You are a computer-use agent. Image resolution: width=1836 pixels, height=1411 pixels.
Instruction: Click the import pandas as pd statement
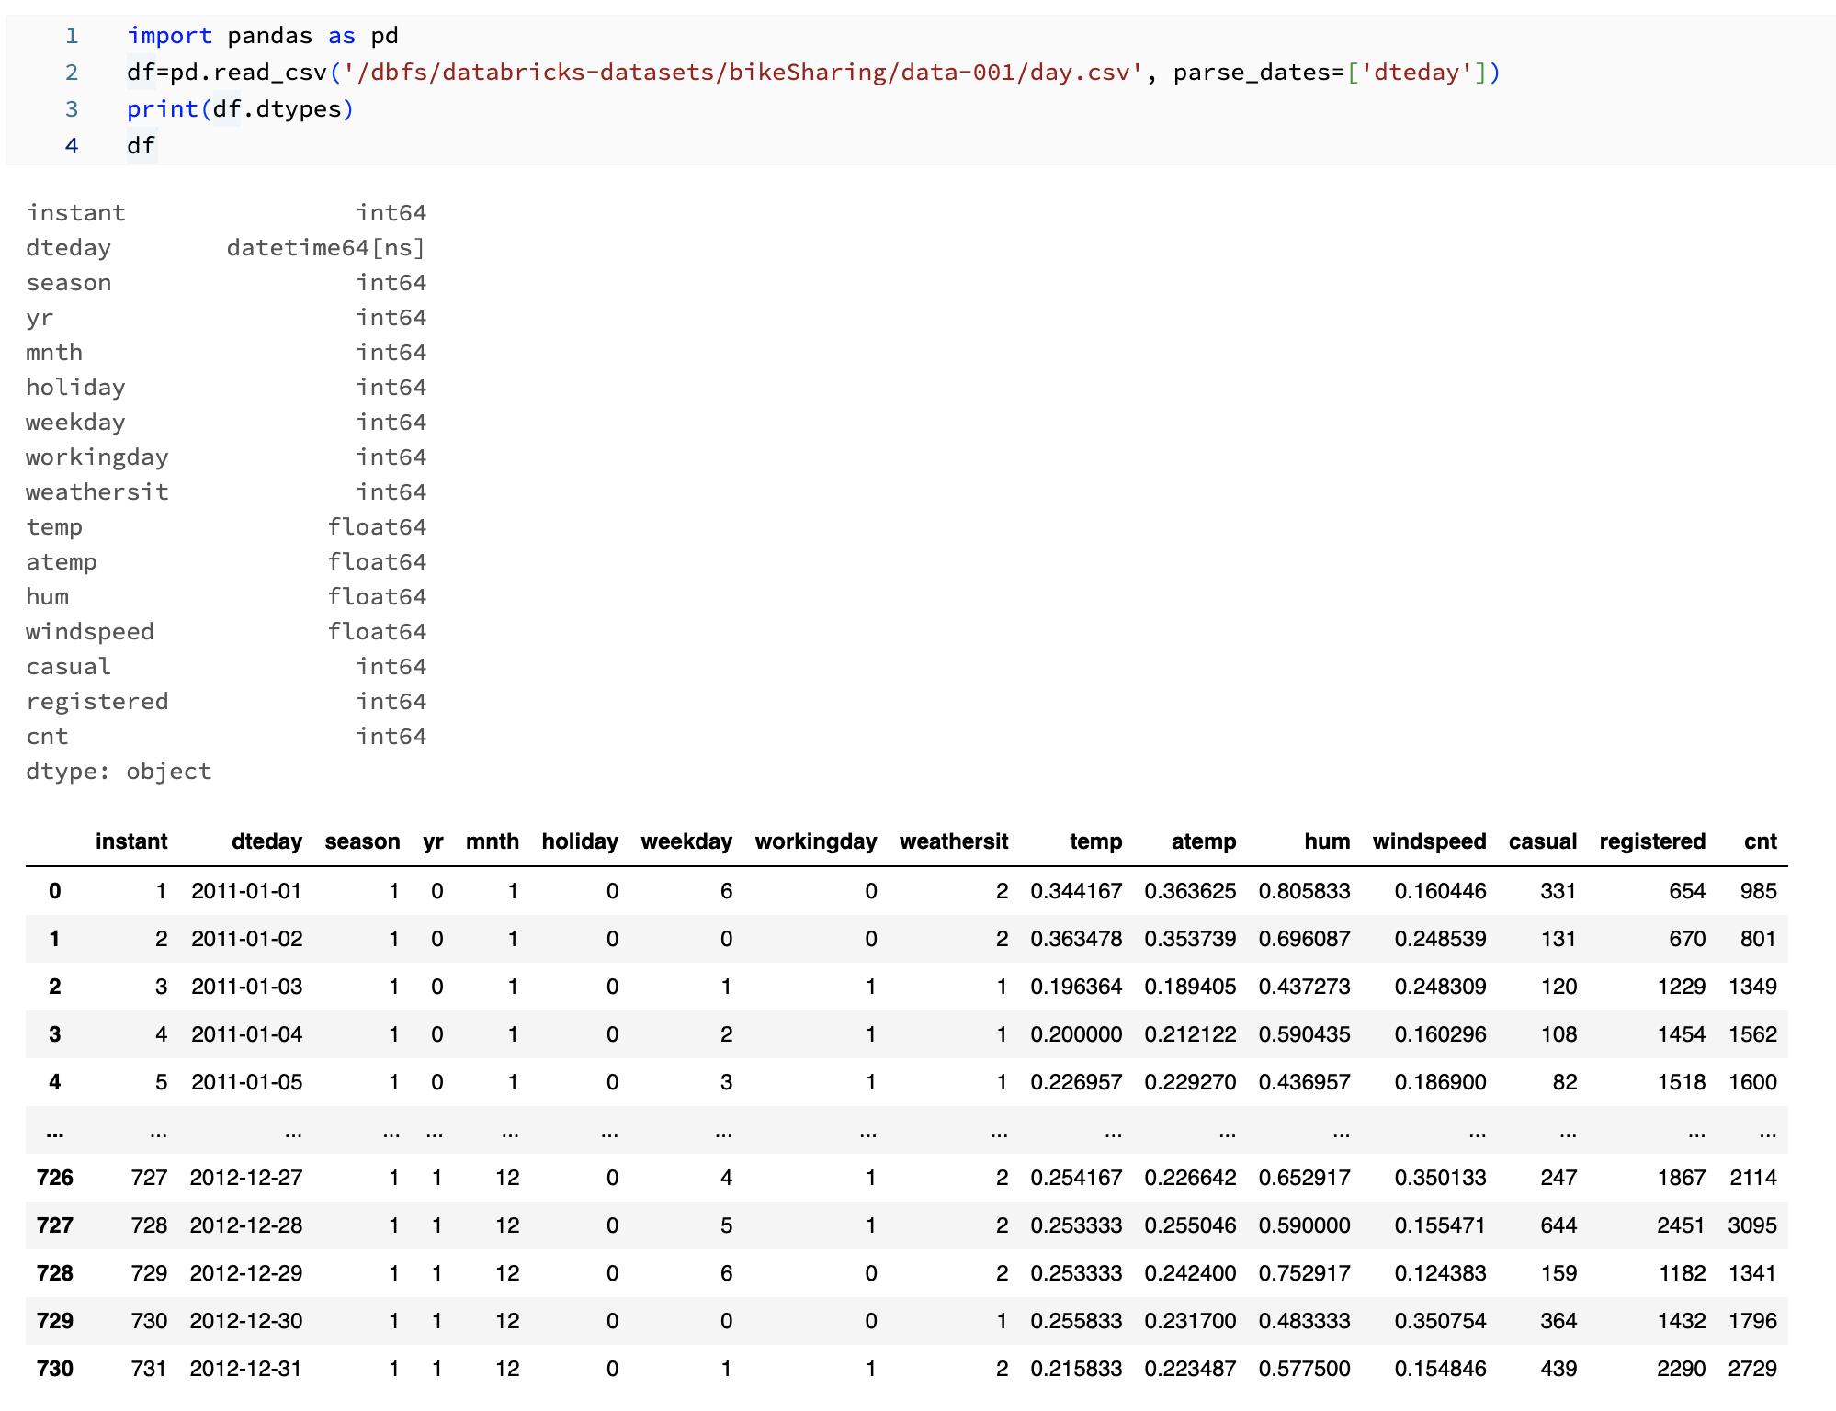262,35
